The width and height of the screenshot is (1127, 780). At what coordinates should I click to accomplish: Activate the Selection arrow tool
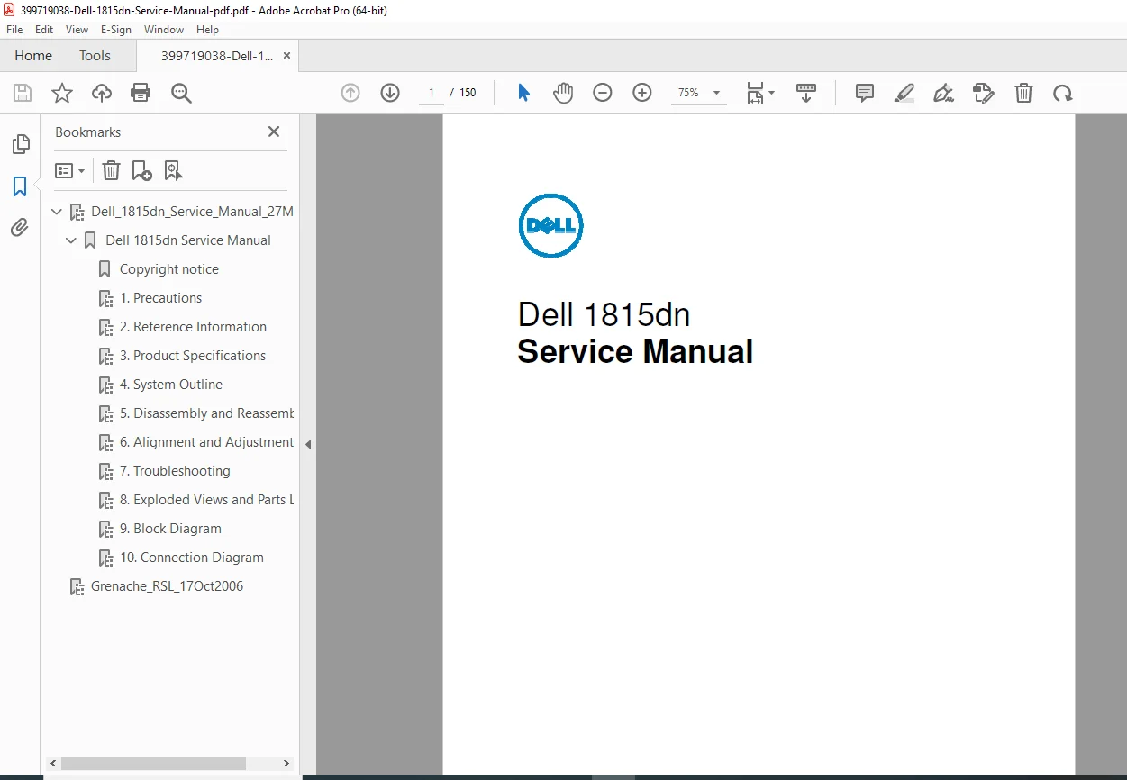click(x=523, y=93)
